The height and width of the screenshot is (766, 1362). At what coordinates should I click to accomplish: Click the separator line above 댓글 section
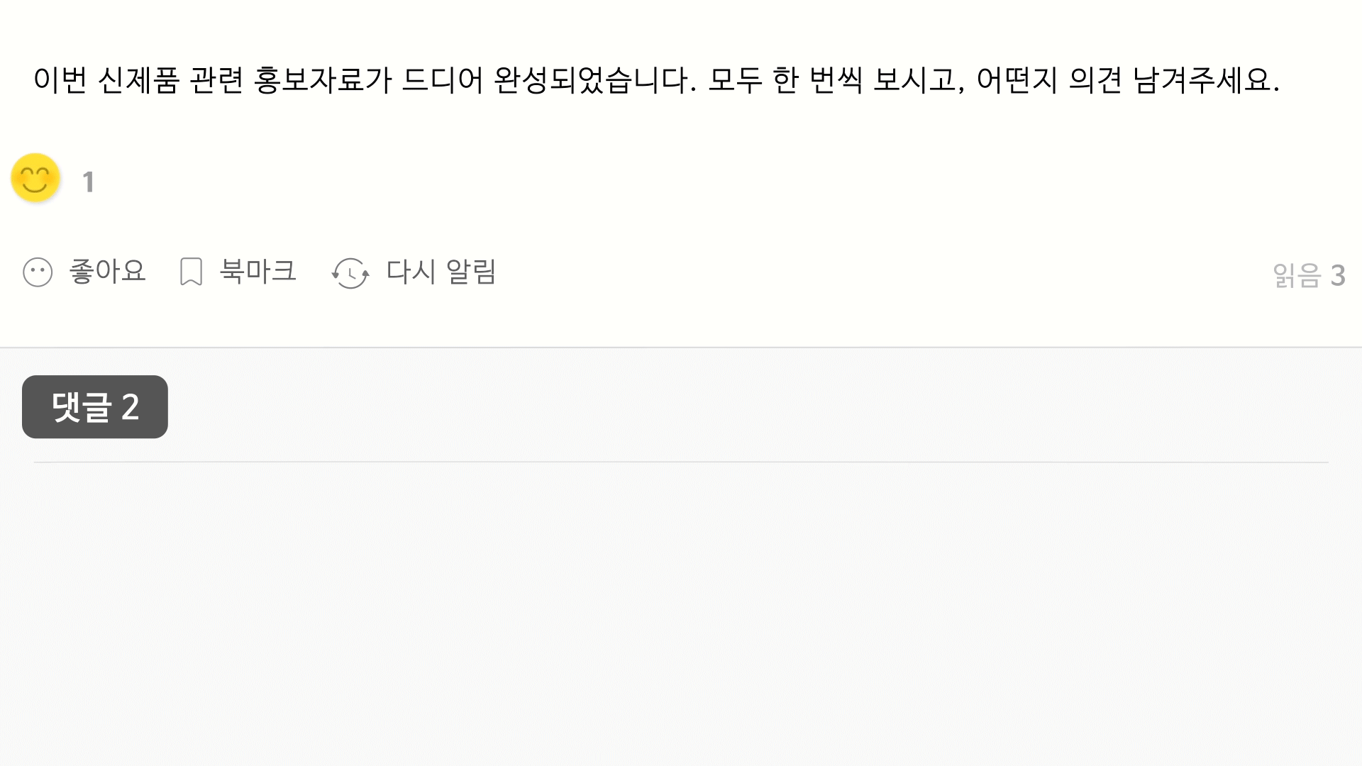(681, 348)
